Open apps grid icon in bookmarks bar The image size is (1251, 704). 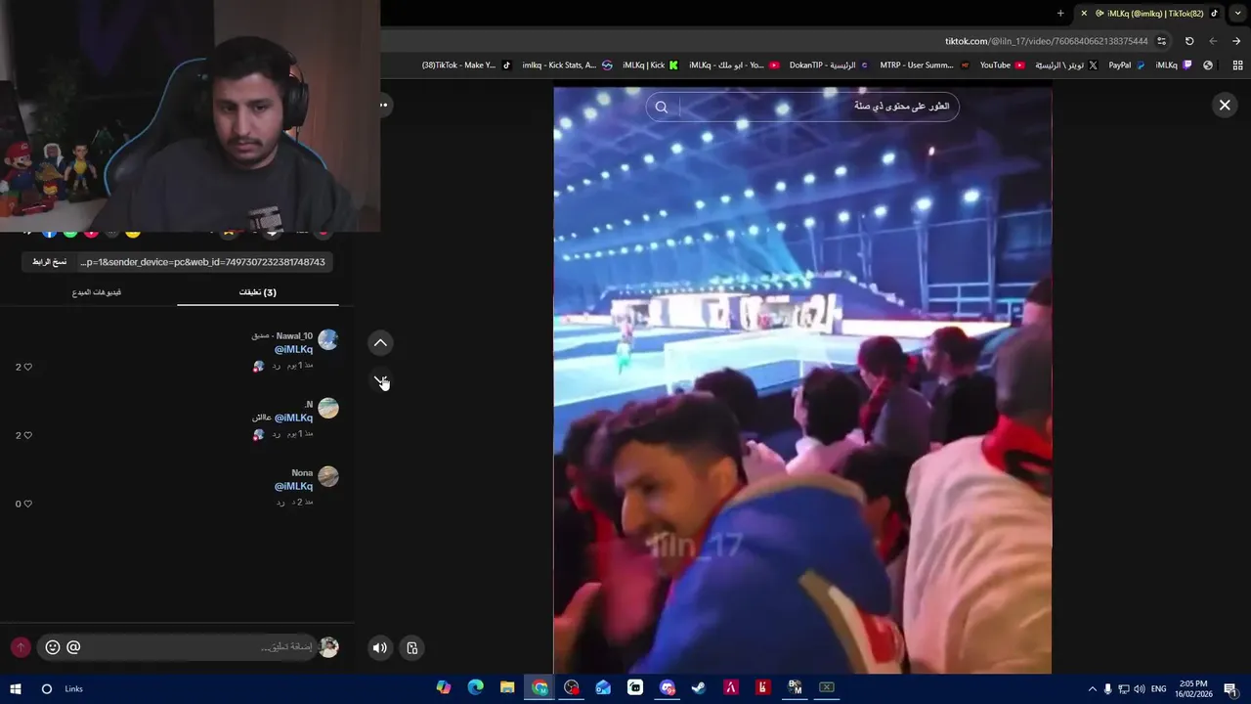tap(1237, 66)
